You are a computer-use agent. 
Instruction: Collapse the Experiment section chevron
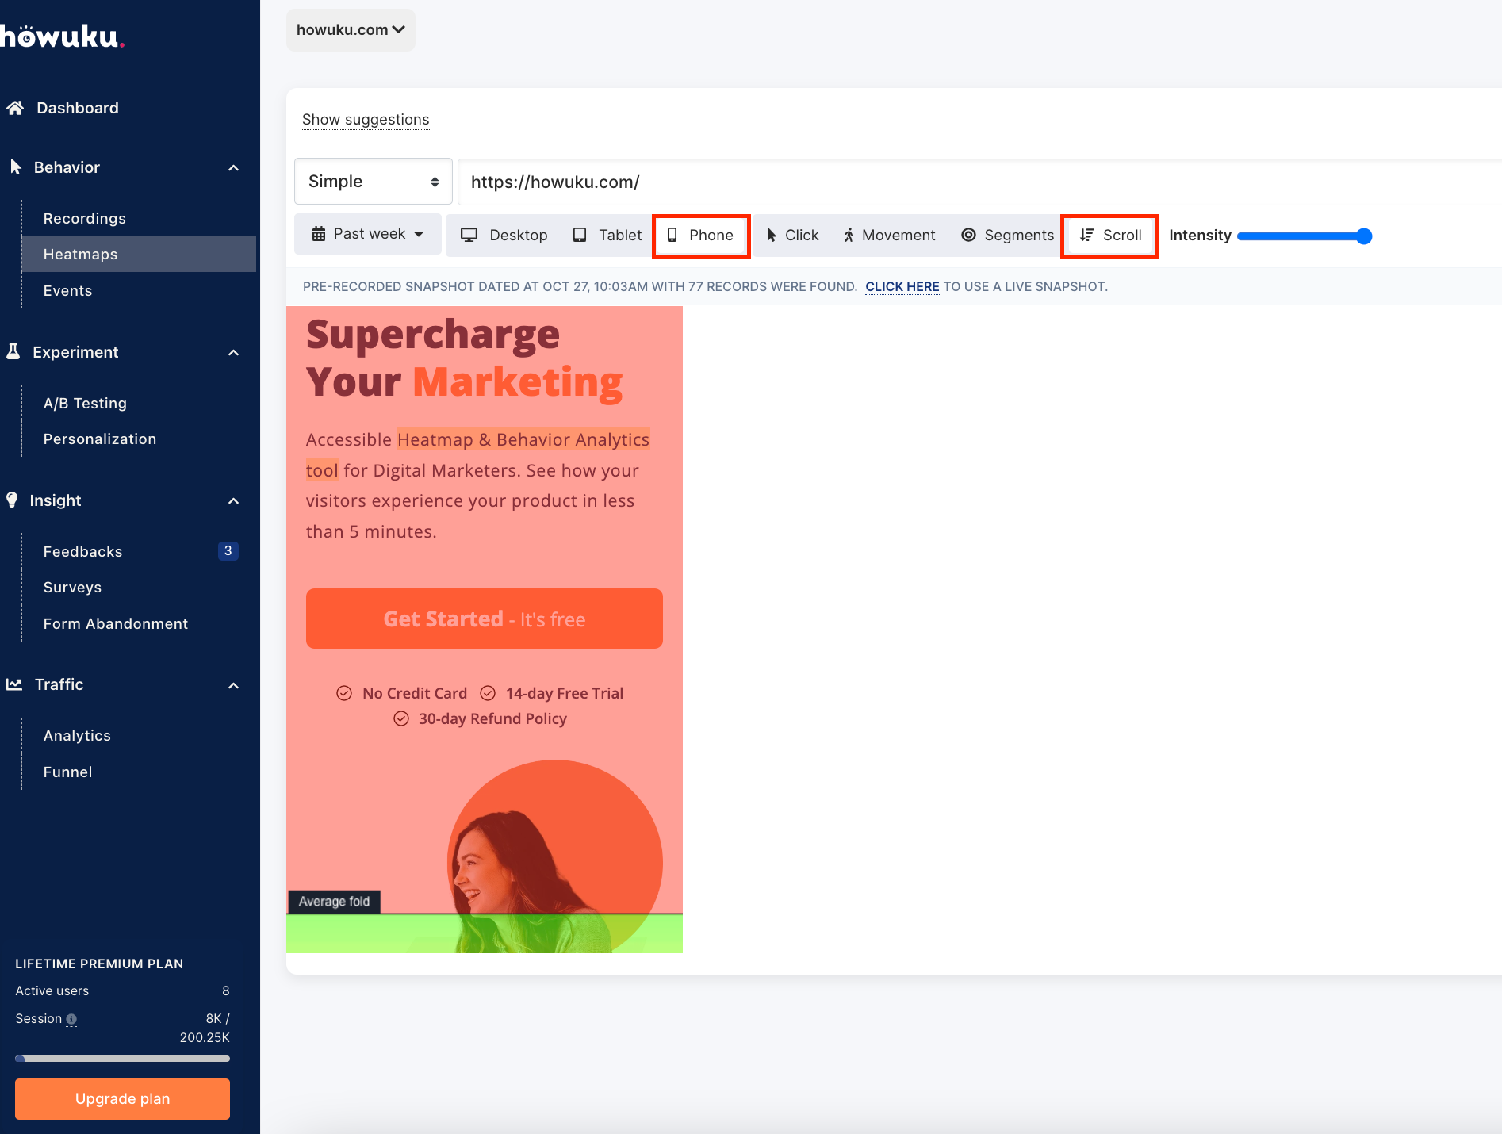click(x=233, y=352)
